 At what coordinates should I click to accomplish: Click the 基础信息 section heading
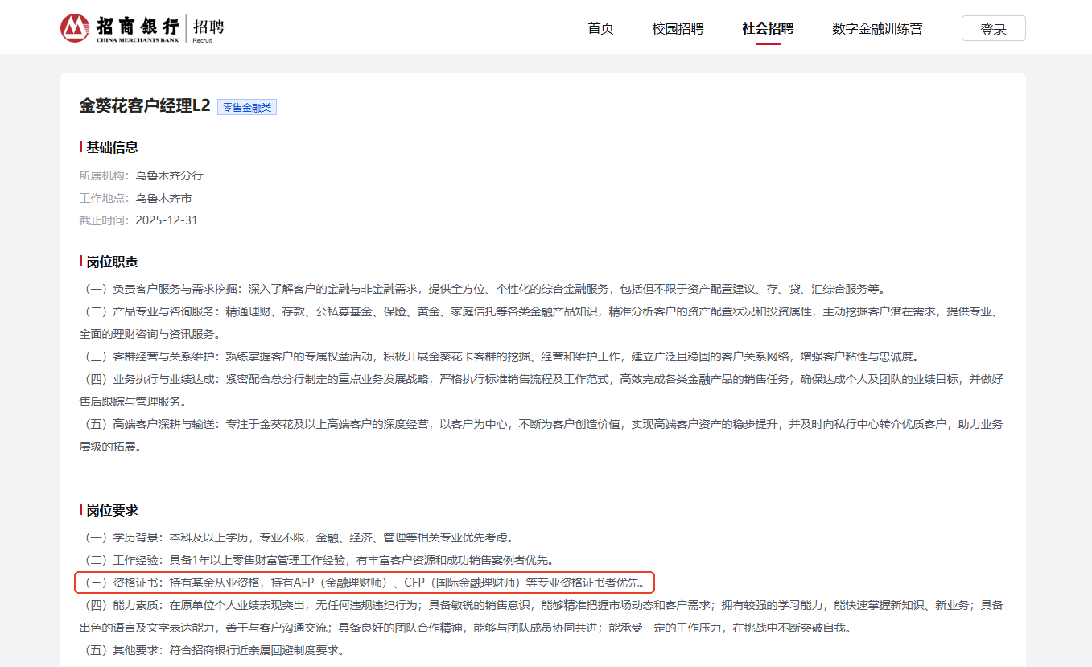click(x=112, y=147)
